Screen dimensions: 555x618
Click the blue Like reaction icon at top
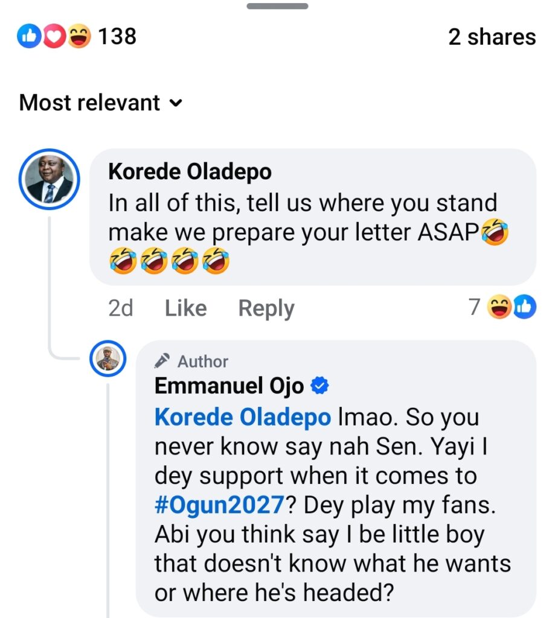(28, 37)
